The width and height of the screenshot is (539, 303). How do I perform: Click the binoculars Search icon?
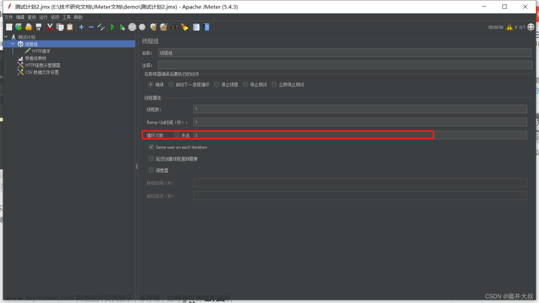tap(175, 27)
